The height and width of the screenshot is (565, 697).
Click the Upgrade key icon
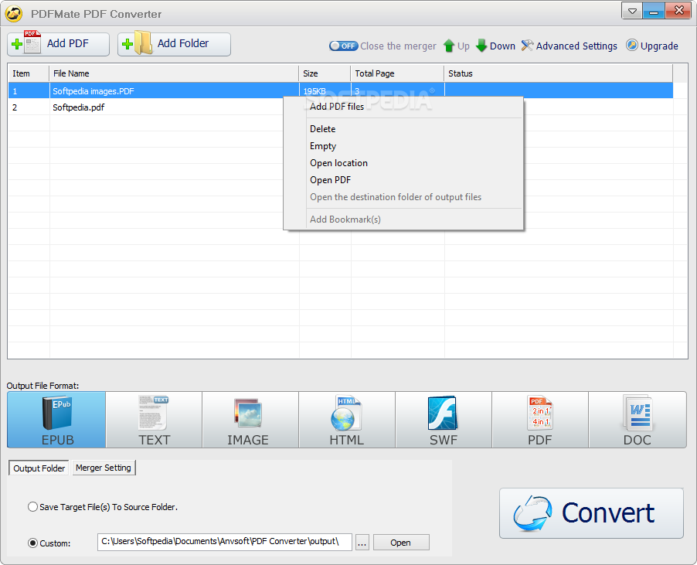click(x=631, y=46)
